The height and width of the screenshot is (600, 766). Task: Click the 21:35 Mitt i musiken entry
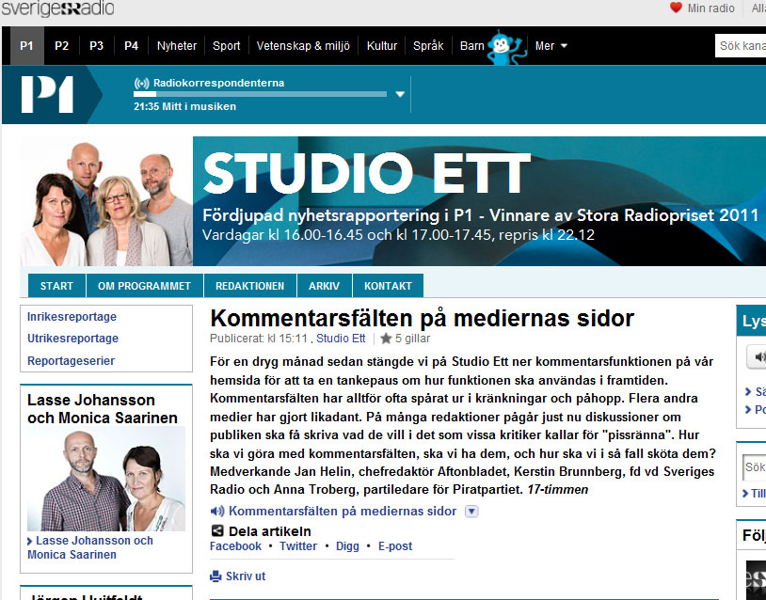coord(184,106)
